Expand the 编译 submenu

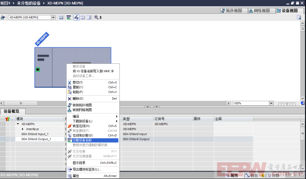[93, 117]
